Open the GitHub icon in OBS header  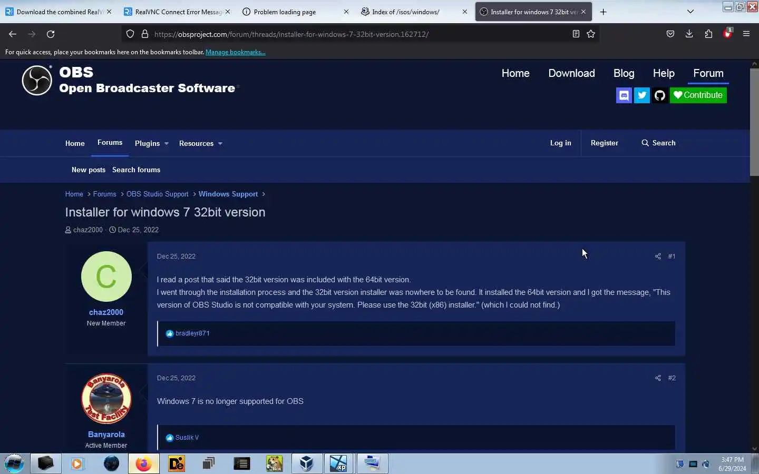tap(660, 95)
